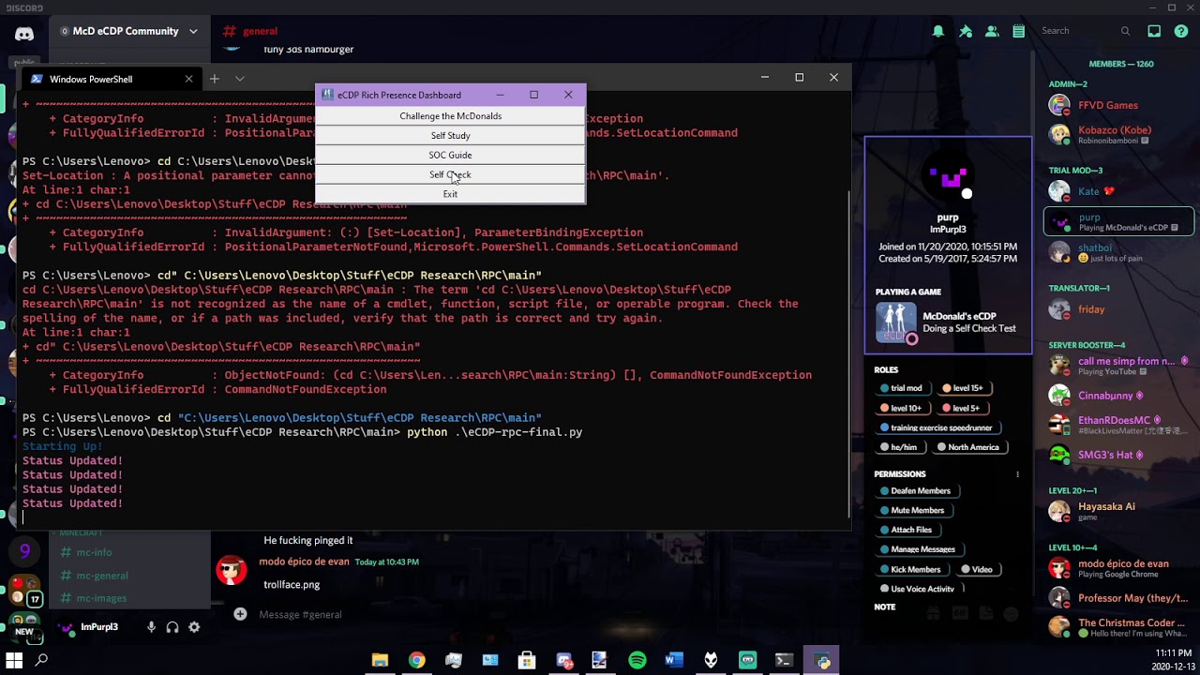The width and height of the screenshot is (1200, 675).
Task: Toggle the North America role chip
Action: tap(968, 447)
